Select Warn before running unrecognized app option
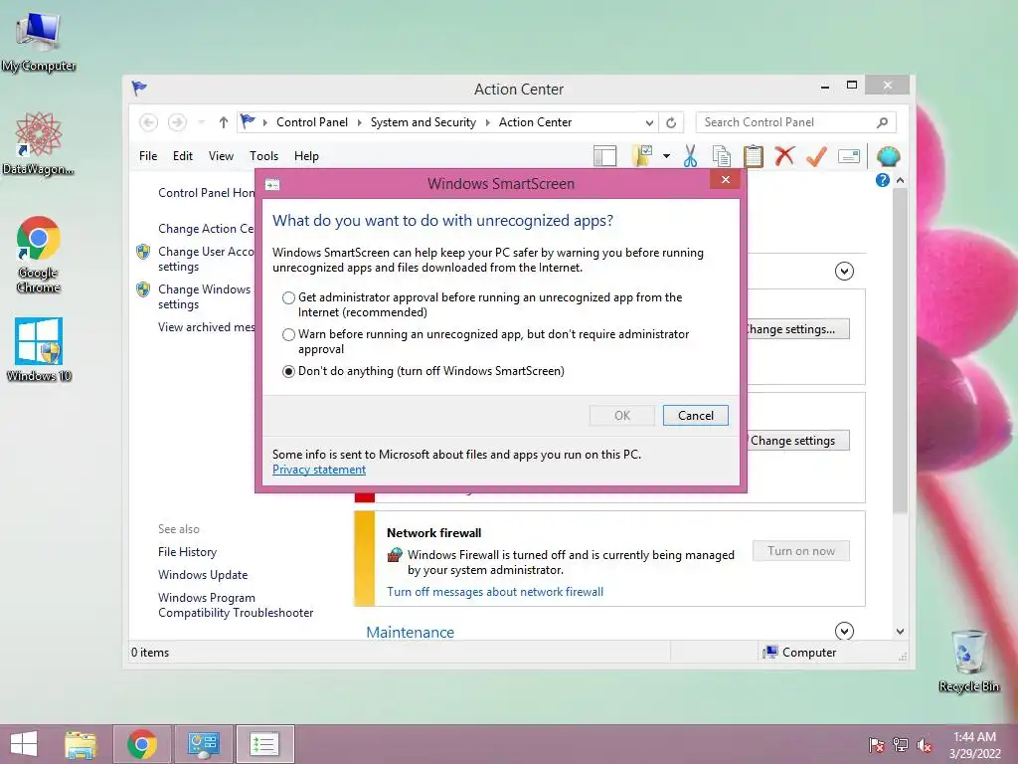The width and height of the screenshot is (1018, 764). click(x=289, y=334)
